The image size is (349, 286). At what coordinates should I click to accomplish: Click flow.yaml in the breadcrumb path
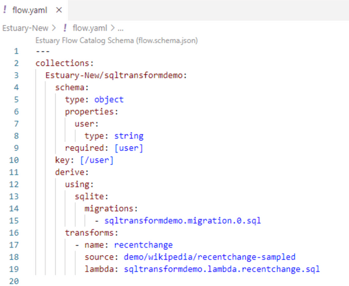(x=90, y=29)
